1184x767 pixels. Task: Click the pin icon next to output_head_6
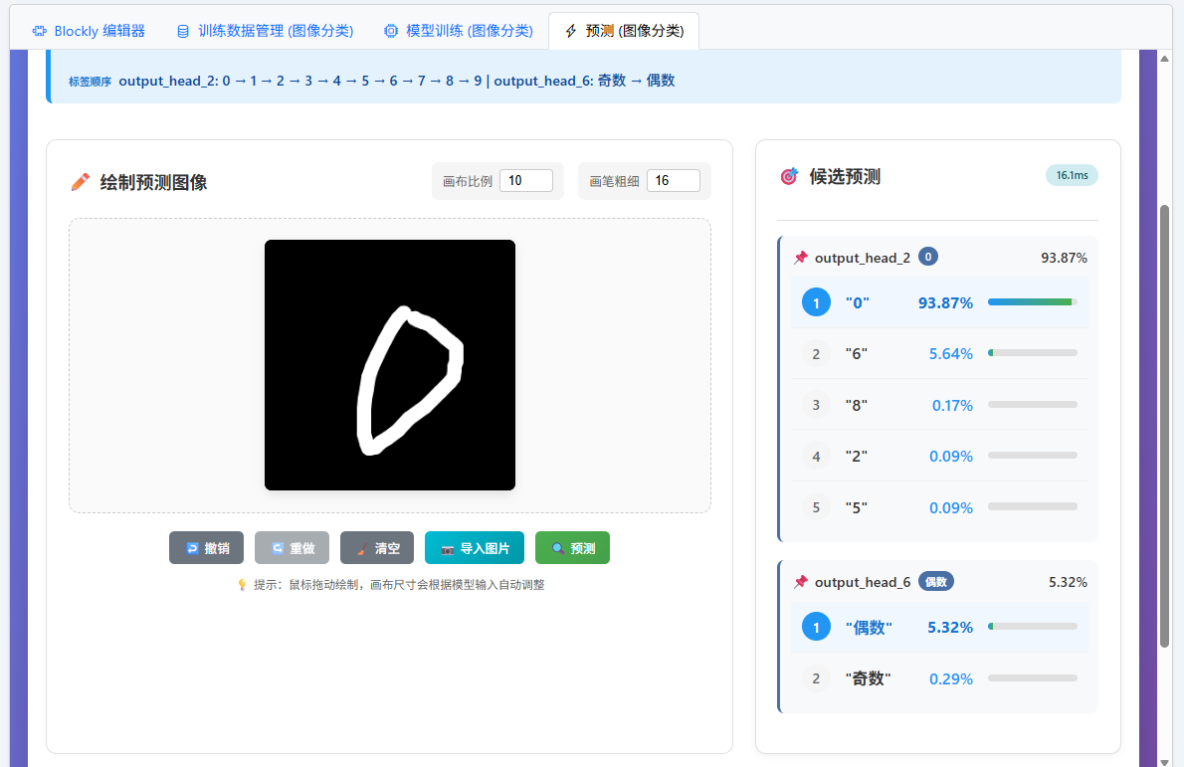800,582
